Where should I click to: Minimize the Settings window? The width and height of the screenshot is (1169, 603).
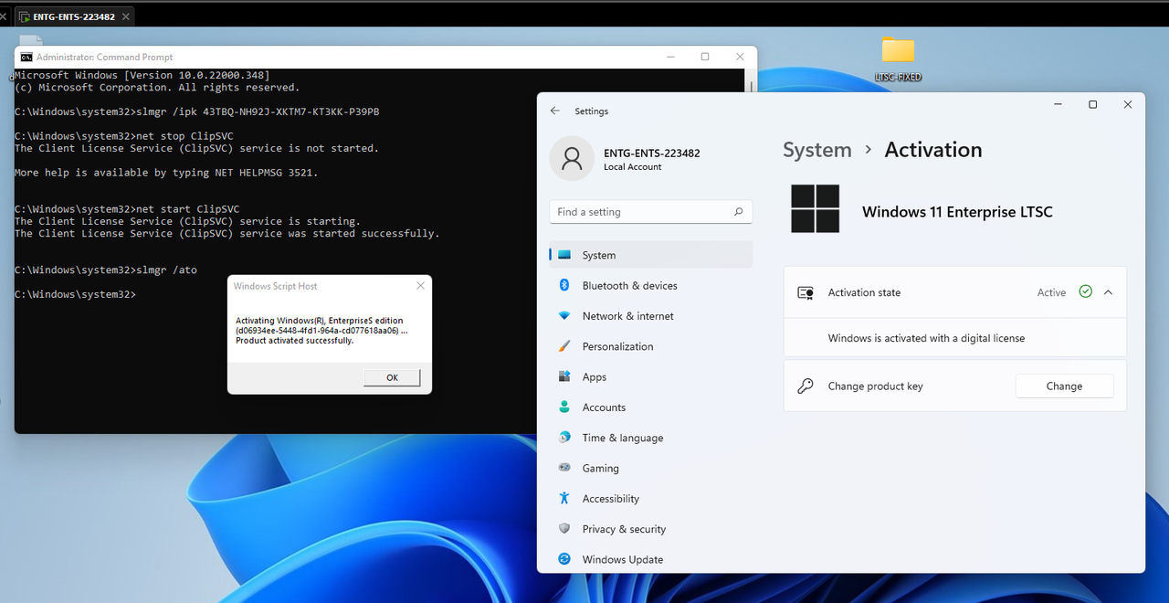point(1058,105)
